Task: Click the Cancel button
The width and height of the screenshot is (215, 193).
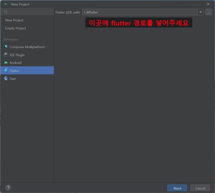Action: 200,188
